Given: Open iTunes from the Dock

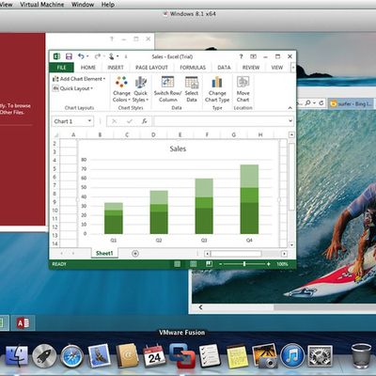Looking at the screenshot, I should click(x=292, y=356).
